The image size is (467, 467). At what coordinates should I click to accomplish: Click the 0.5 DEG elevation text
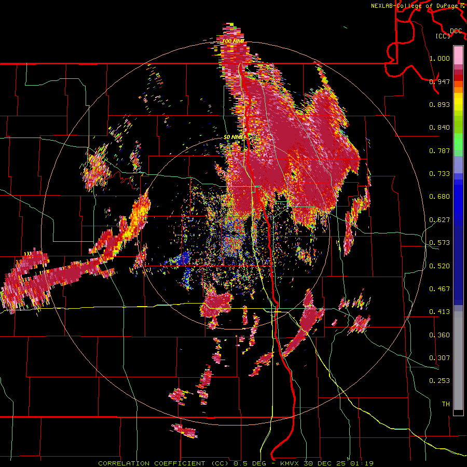[251, 463]
